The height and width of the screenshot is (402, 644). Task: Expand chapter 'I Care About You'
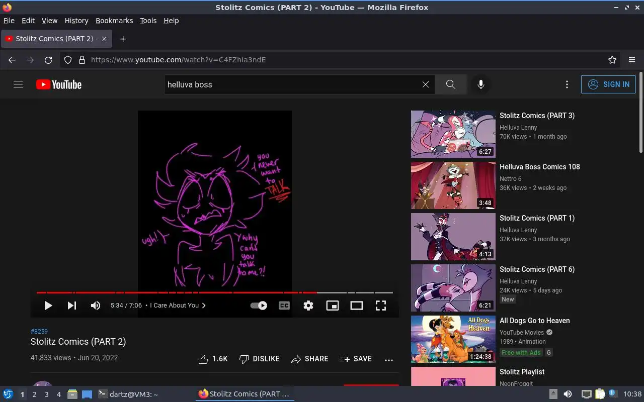click(x=178, y=306)
